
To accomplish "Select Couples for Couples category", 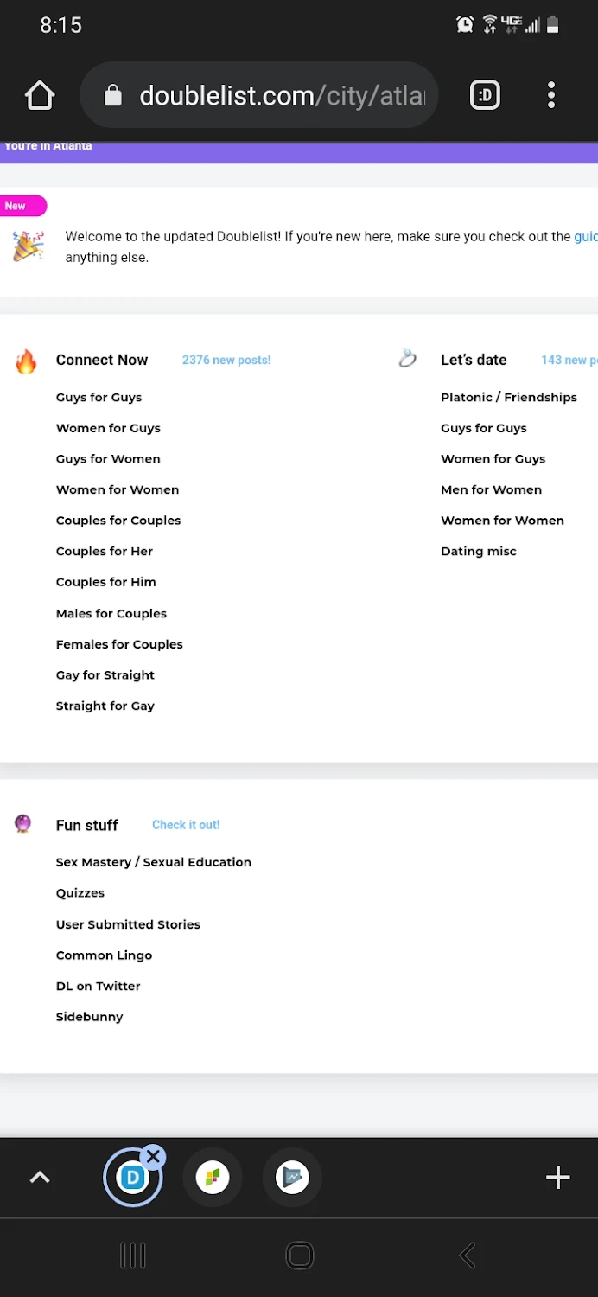I will [x=118, y=521].
